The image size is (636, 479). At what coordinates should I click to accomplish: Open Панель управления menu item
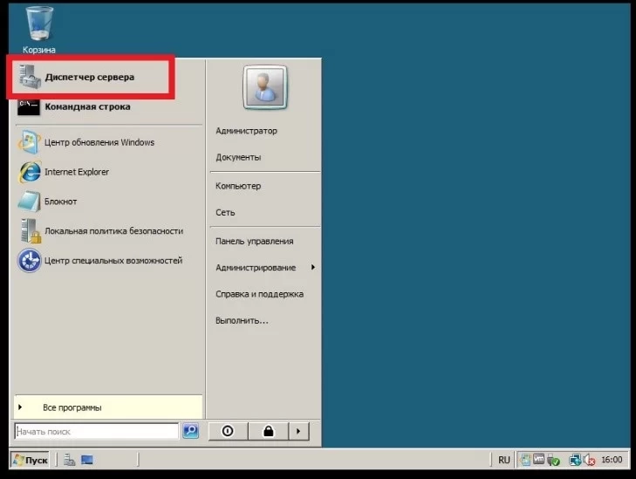[x=255, y=242]
